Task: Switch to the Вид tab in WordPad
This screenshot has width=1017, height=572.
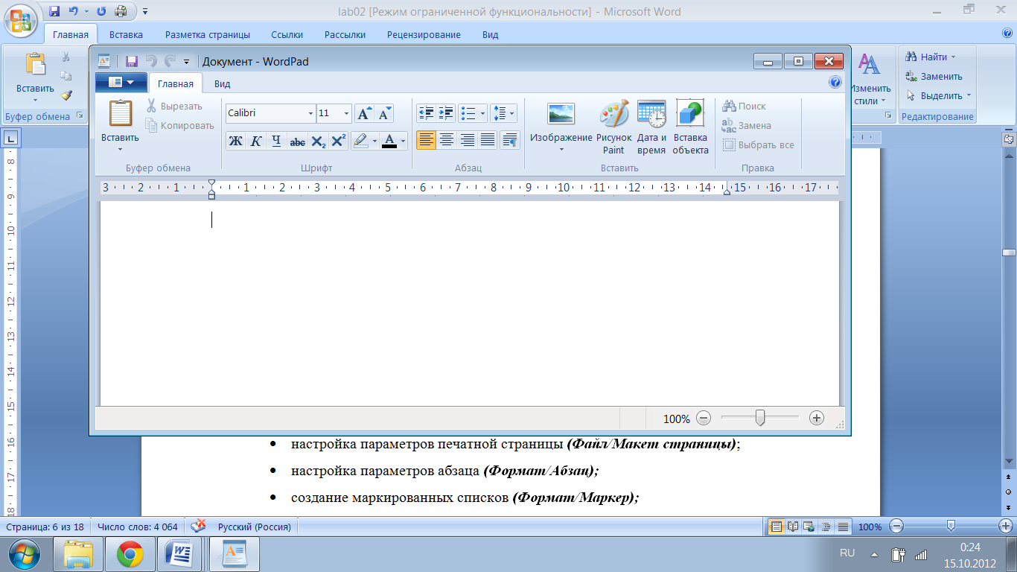Action: point(222,83)
